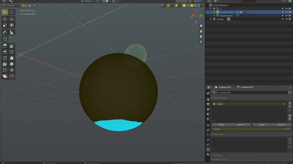Select the Spin tool
The height and width of the screenshot is (164, 293).
[x=5, y=64]
